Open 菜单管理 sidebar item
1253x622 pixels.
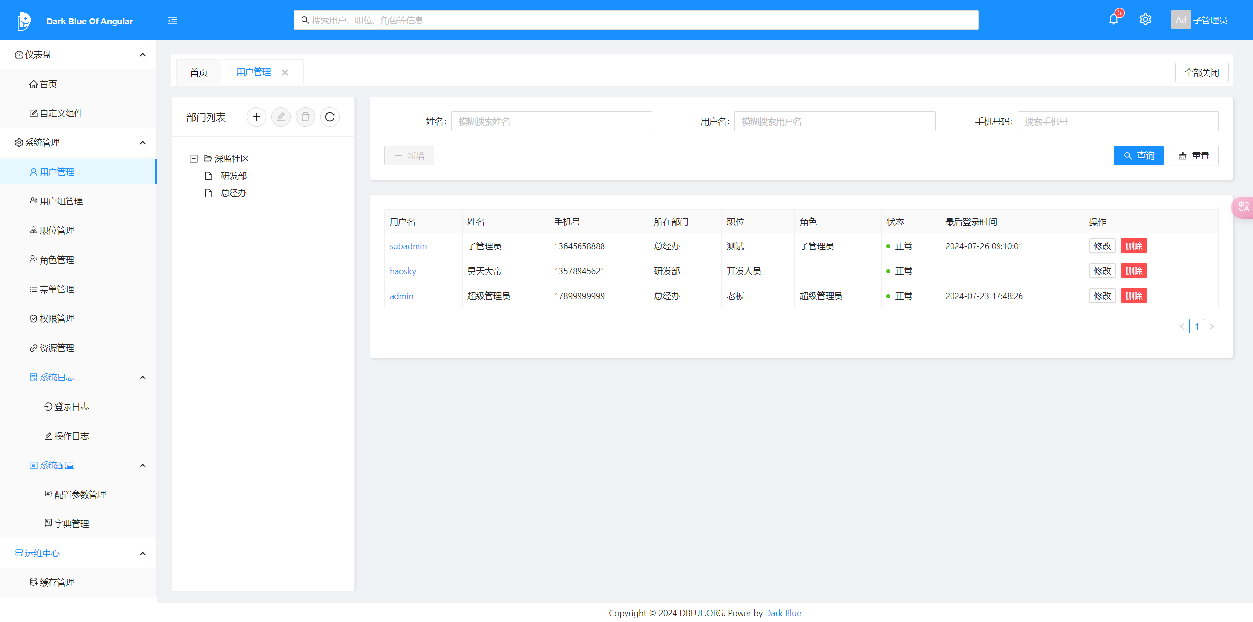[x=78, y=289]
